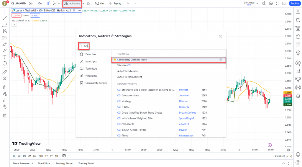Open the Pine Editor tab
The width and height of the screenshot is (302, 167).
click(x=44, y=163)
